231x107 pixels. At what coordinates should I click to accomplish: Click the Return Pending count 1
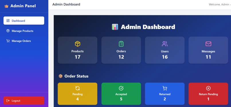pos(208,99)
